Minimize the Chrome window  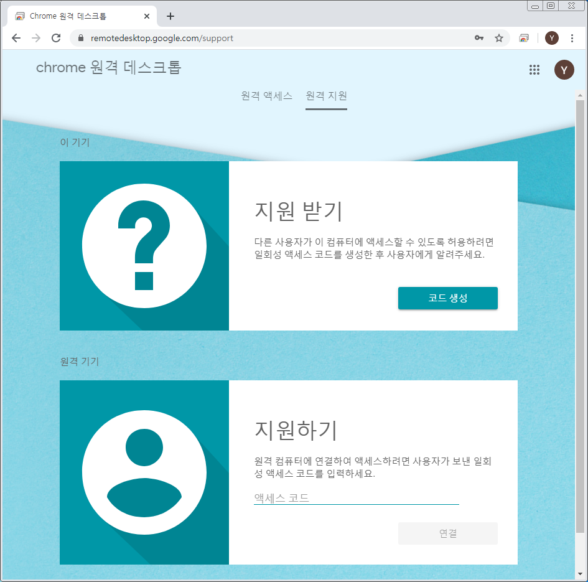click(x=535, y=6)
